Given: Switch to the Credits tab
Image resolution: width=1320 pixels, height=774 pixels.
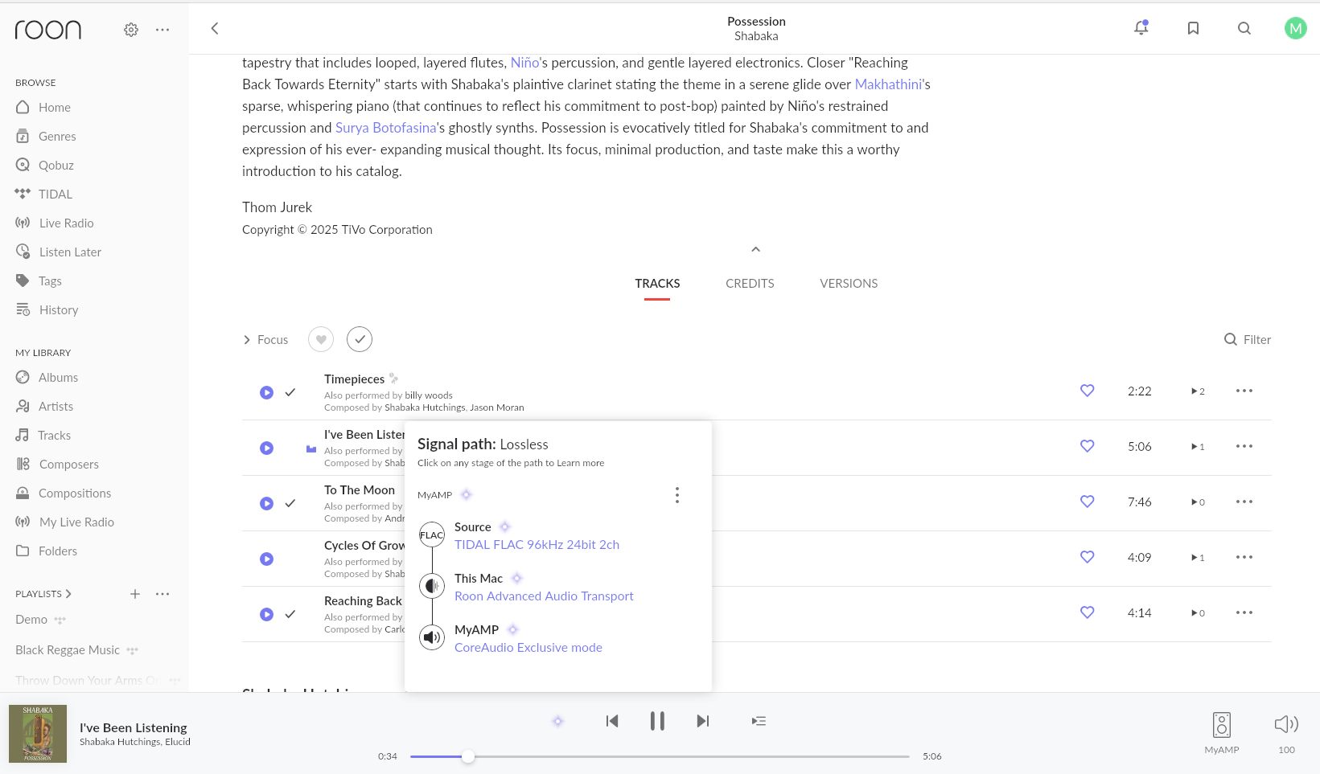Looking at the screenshot, I should [x=750, y=284].
